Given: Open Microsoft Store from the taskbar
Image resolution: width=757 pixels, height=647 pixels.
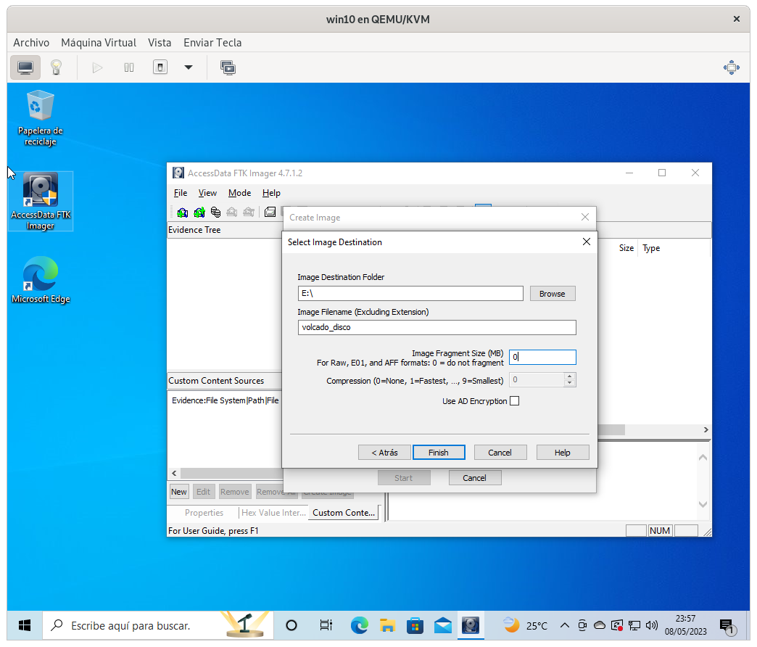Looking at the screenshot, I should (415, 625).
